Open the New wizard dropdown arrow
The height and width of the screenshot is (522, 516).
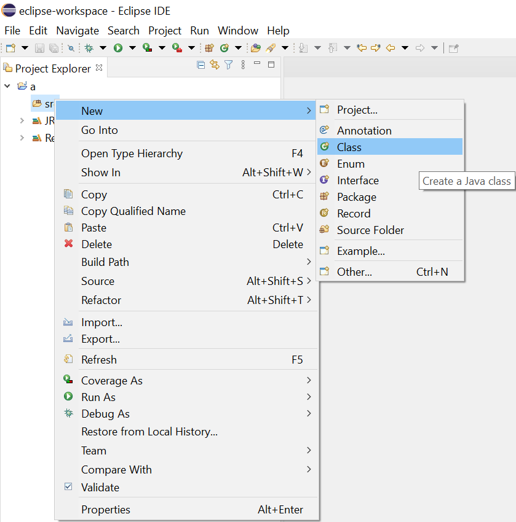point(25,48)
